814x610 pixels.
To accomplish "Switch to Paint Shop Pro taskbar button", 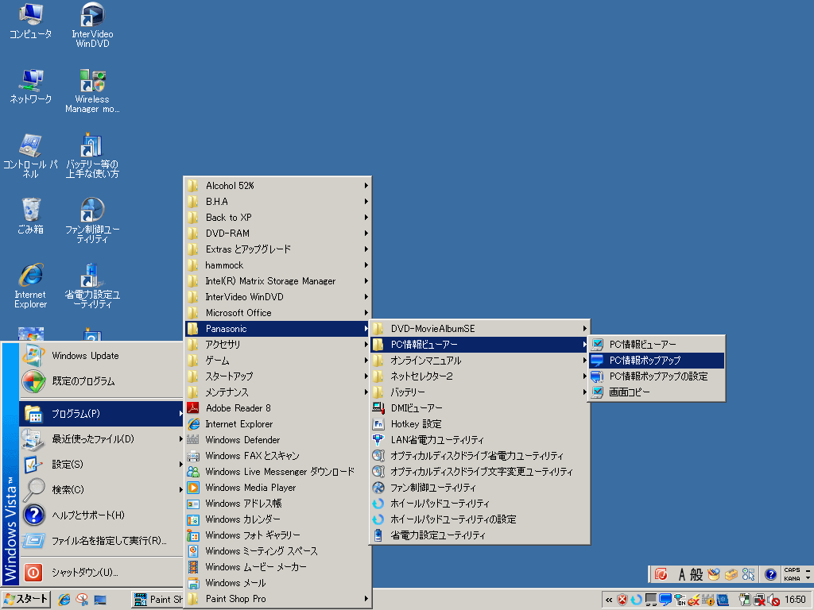I will pyautogui.click(x=158, y=600).
